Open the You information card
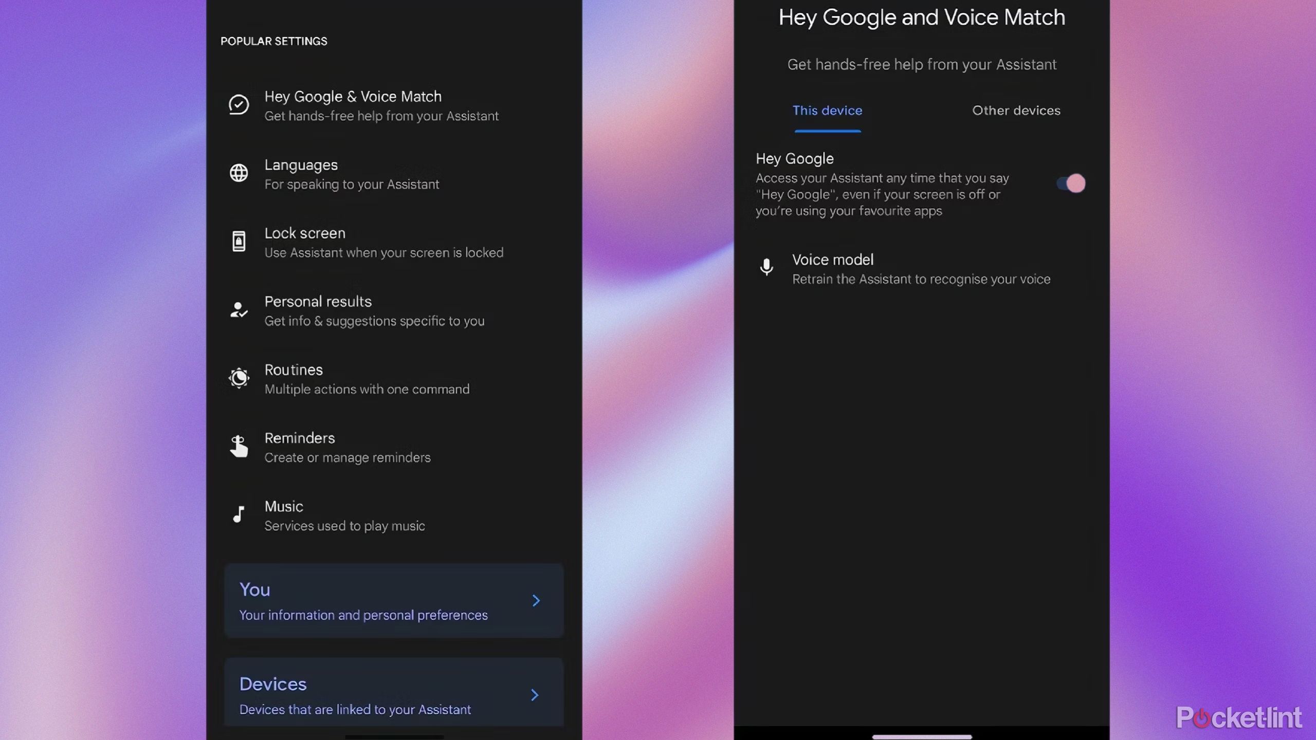Screen dimensions: 1316x740 click(394, 601)
